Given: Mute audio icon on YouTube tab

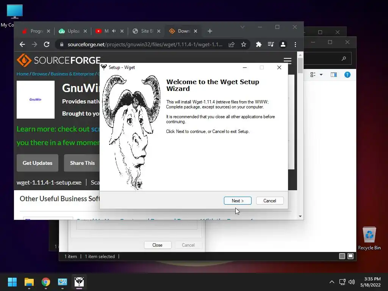Looking at the screenshot, I should pyautogui.click(x=114, y=31).
